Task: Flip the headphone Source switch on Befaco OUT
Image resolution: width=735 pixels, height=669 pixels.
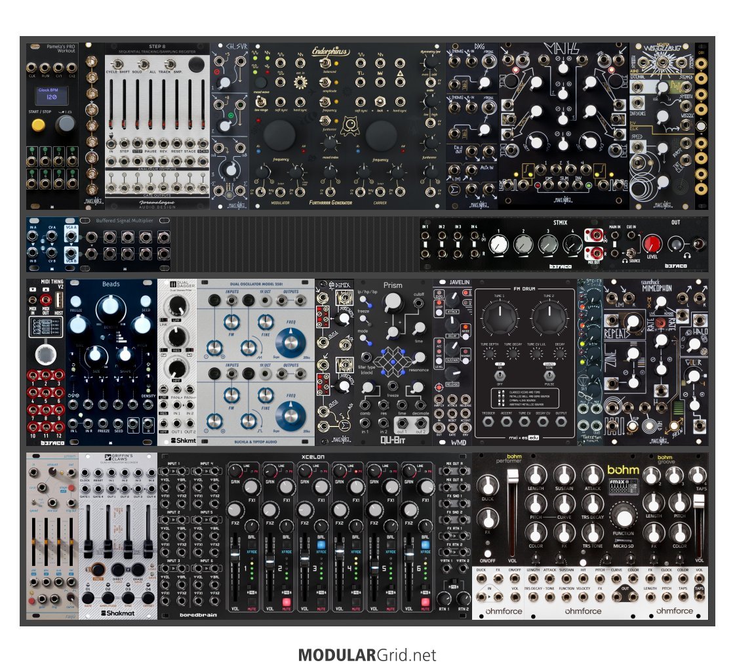Action: (631, 253)
